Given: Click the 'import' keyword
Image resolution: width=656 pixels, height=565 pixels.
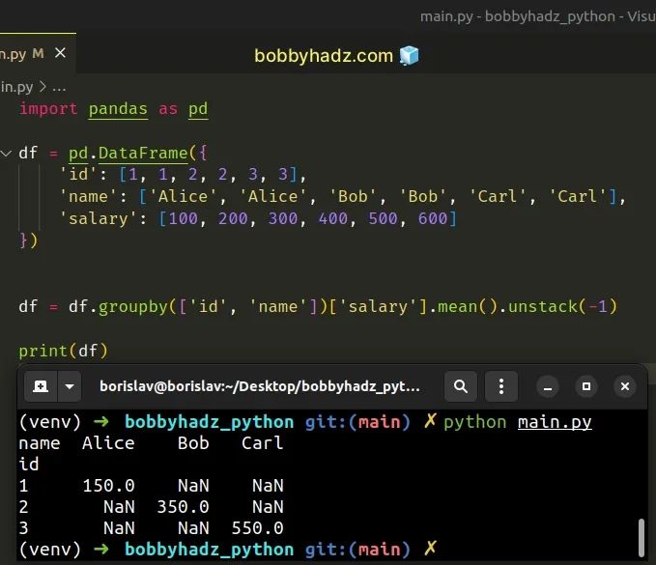Looking at the screenshot, I should [x=48, y=109].
